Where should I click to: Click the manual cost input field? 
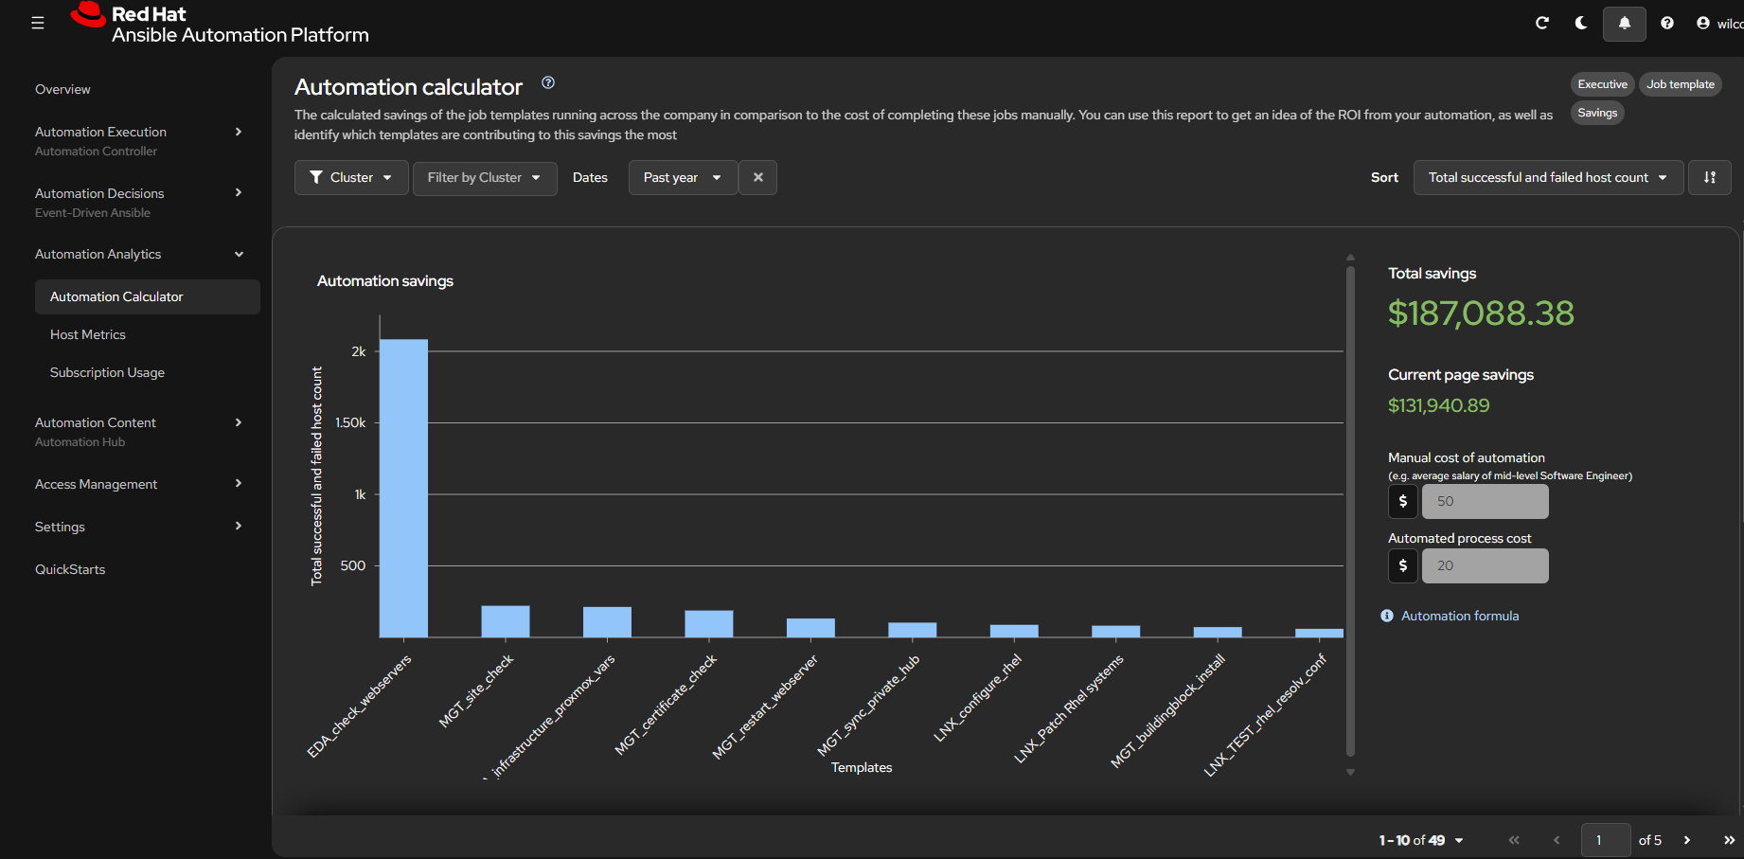click(1485, 501)
